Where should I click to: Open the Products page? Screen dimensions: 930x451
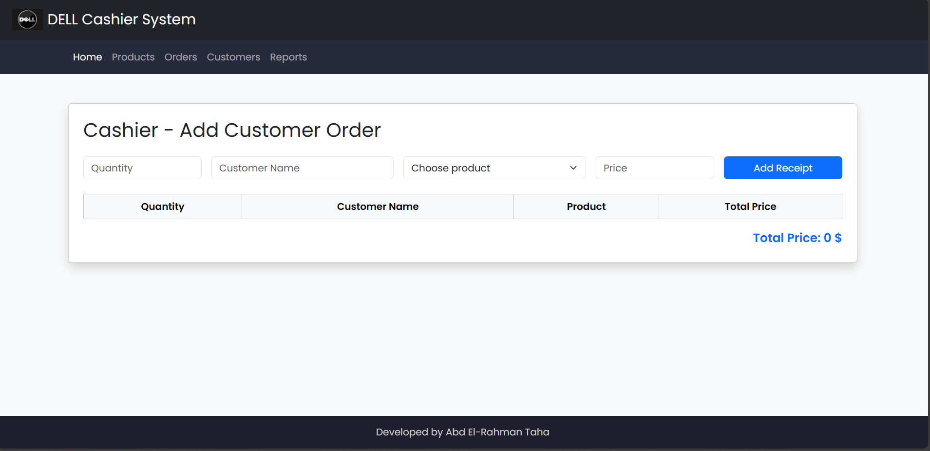click(x=133, y=57)
